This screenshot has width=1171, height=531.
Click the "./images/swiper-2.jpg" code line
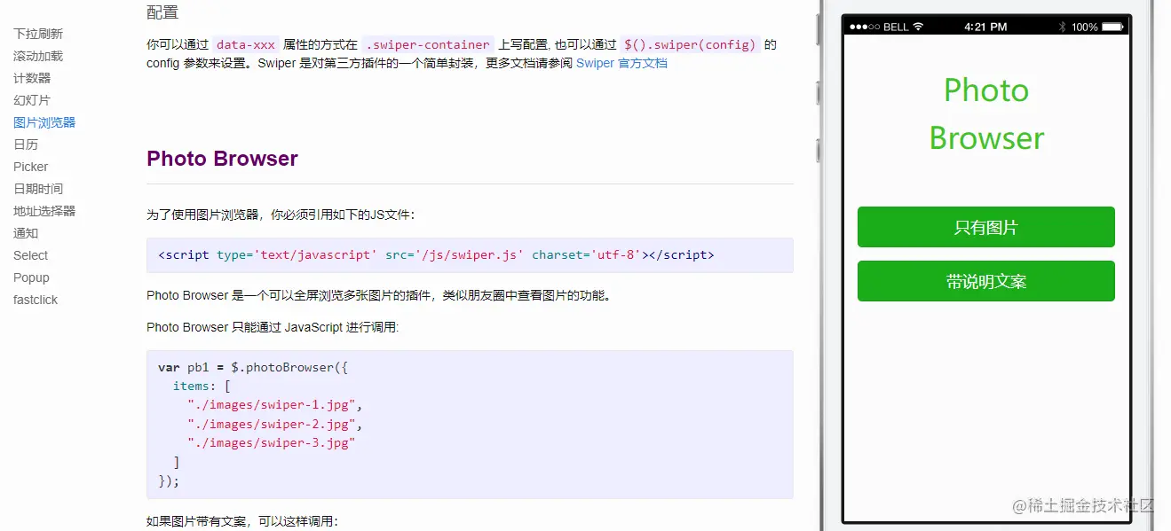[x=274, y=424]
